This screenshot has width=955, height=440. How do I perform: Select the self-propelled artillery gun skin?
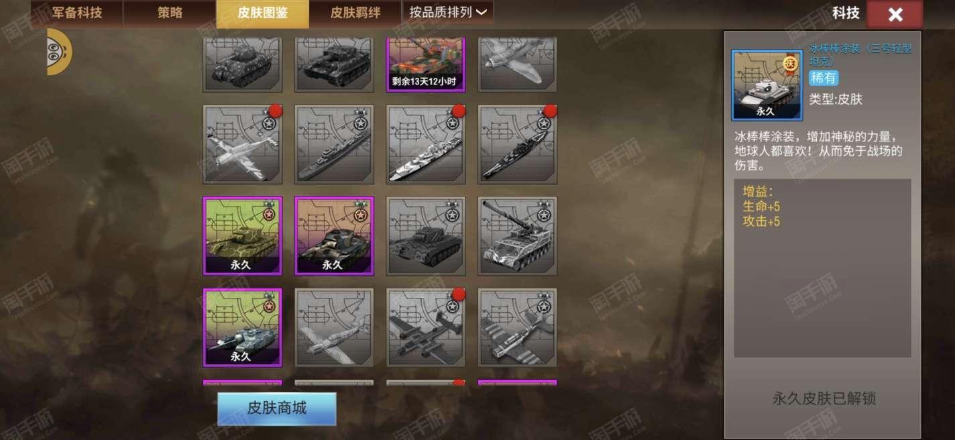tap(517, 236)
